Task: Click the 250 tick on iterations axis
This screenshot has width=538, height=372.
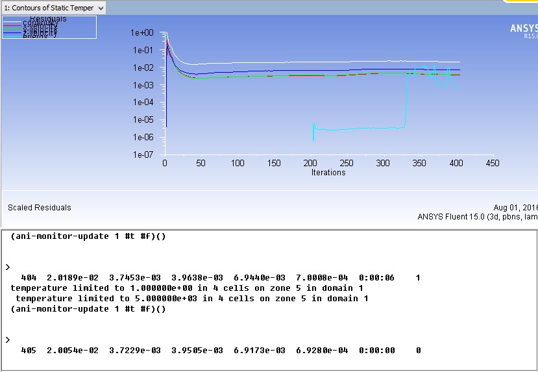Action: pyautogui.click(x=347, y=163)
